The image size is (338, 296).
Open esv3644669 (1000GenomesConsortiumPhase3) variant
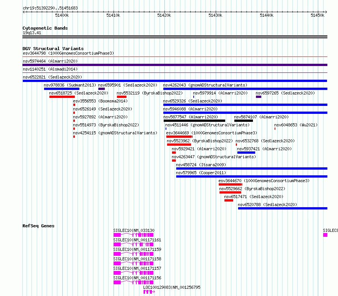click(212, 133)
